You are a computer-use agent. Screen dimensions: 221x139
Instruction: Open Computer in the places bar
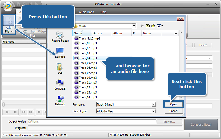coord(60,85)
